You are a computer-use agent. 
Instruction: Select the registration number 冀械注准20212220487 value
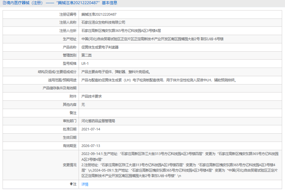[x=99, y=14]
